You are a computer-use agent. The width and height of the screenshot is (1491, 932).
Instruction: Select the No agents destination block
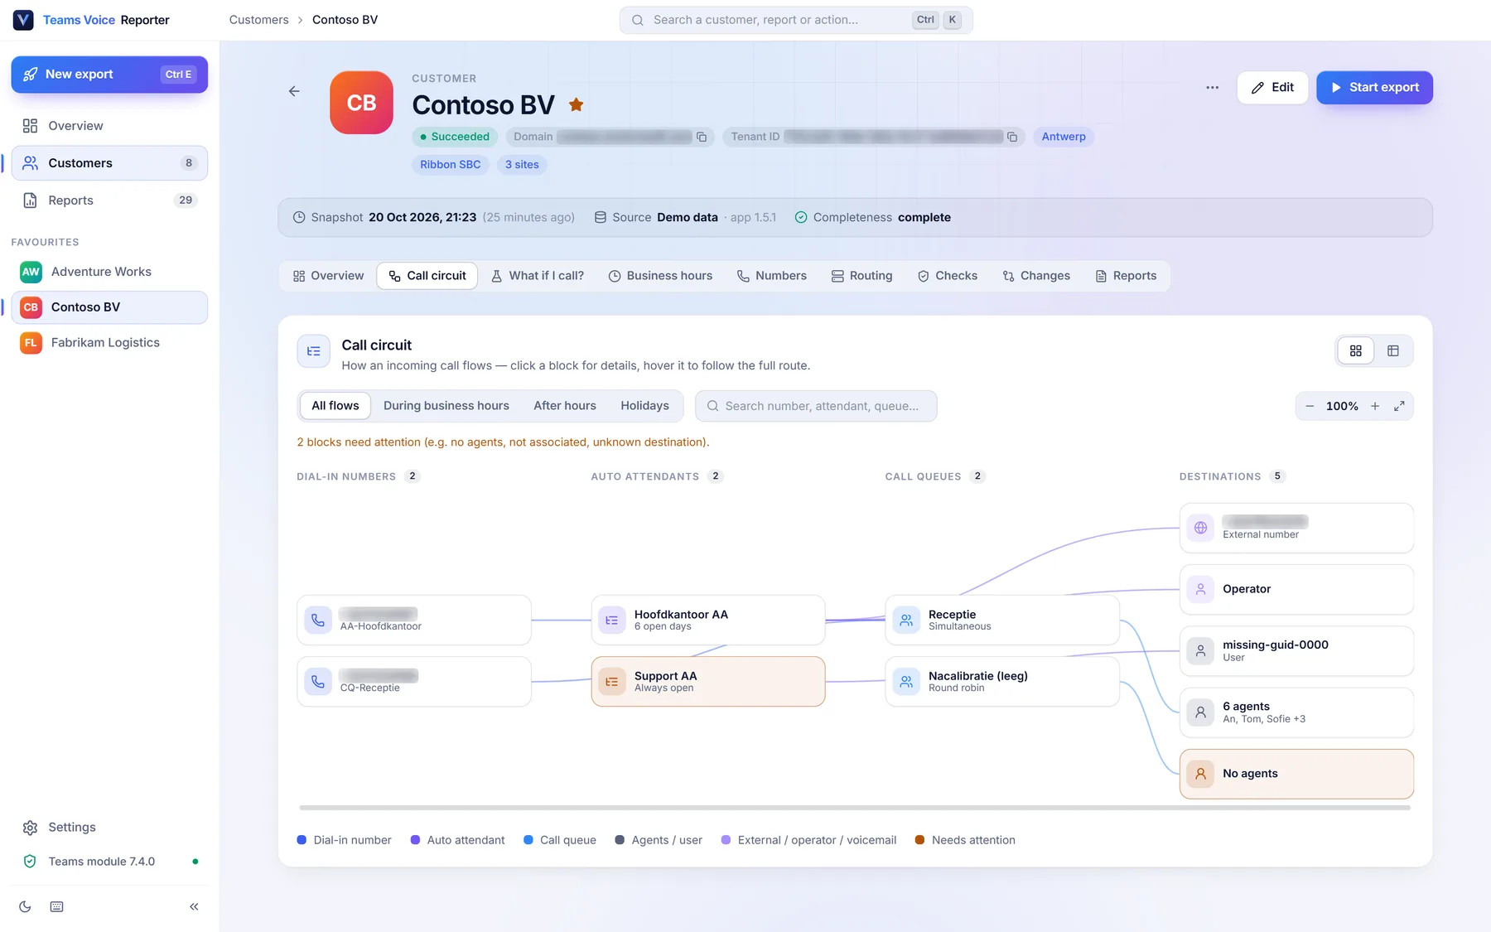click(x=1296, y=774)
